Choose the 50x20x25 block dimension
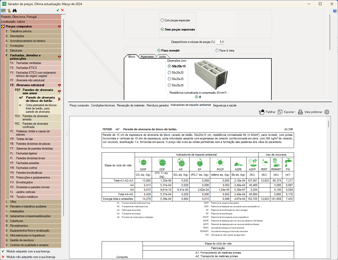Screen dimensions: 338x260 pos(170,79)
